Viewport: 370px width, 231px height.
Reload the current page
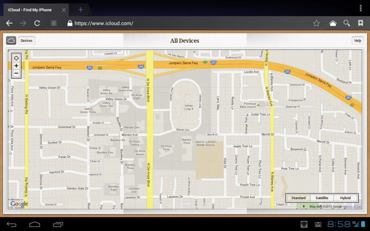coord(37,23)
